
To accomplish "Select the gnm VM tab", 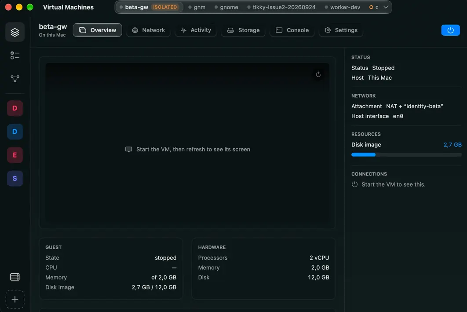I will click(x=197, y=7).
